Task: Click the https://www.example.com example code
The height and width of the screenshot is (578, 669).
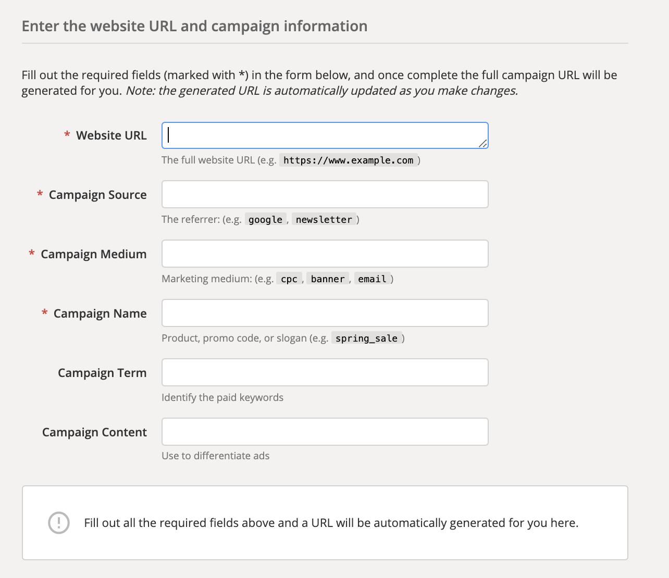Action: (348, 160)
